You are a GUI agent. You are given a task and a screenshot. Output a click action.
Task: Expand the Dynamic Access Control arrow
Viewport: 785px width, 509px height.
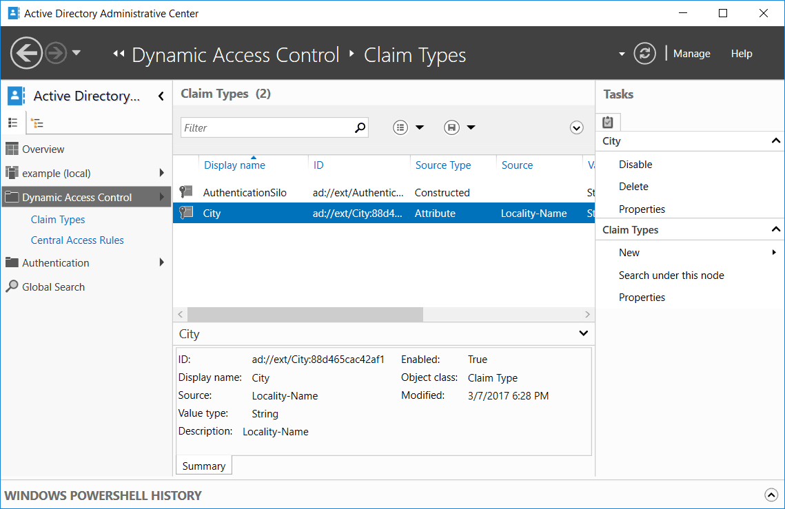point(161,197)
